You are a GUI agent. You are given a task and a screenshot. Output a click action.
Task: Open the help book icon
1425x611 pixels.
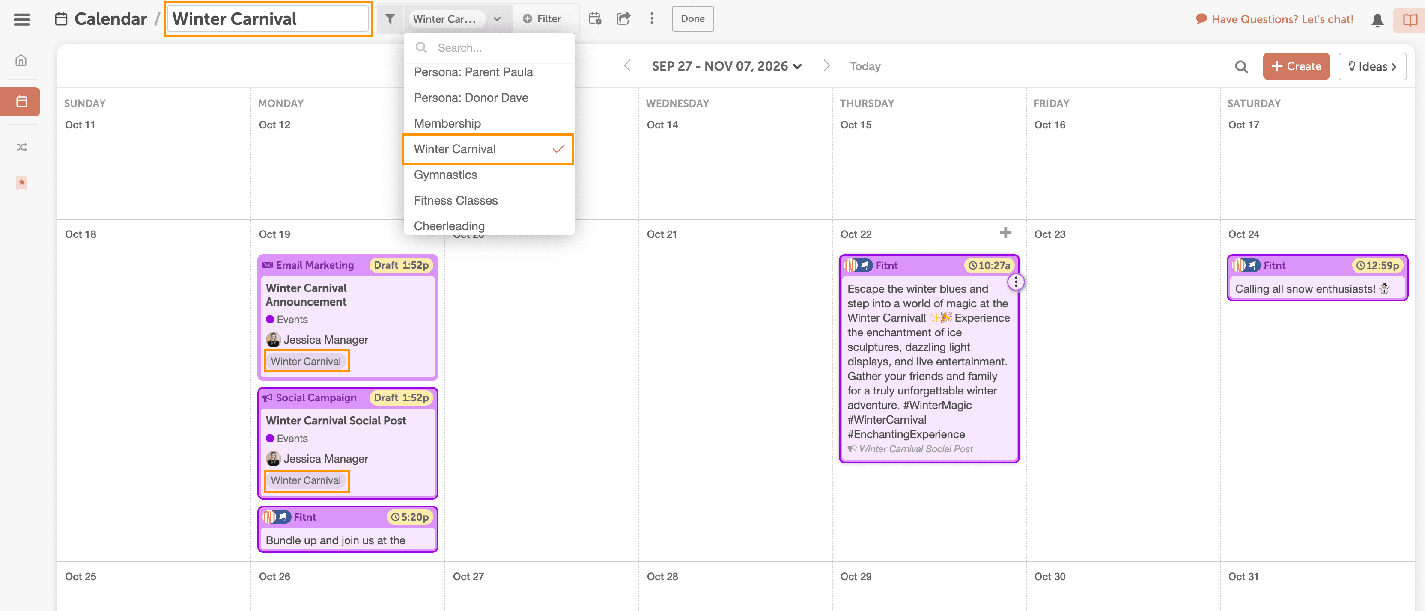click(x=1410, y=21)
